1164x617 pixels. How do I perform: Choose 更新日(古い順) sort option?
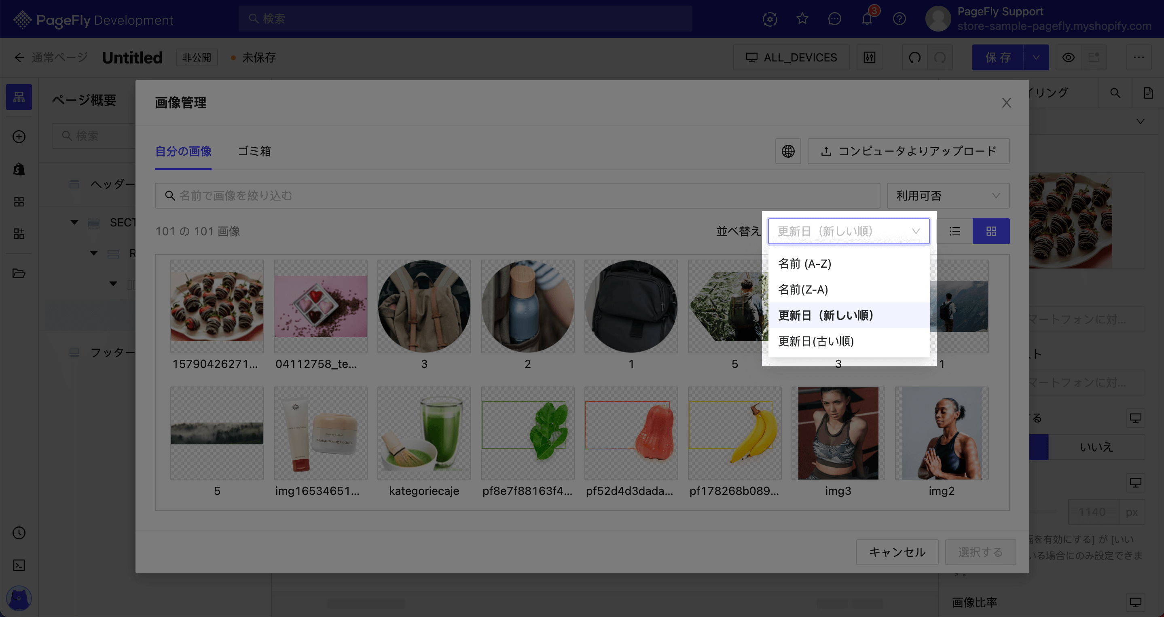849,341
